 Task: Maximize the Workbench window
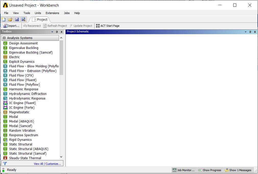click(x=235, y=5)
